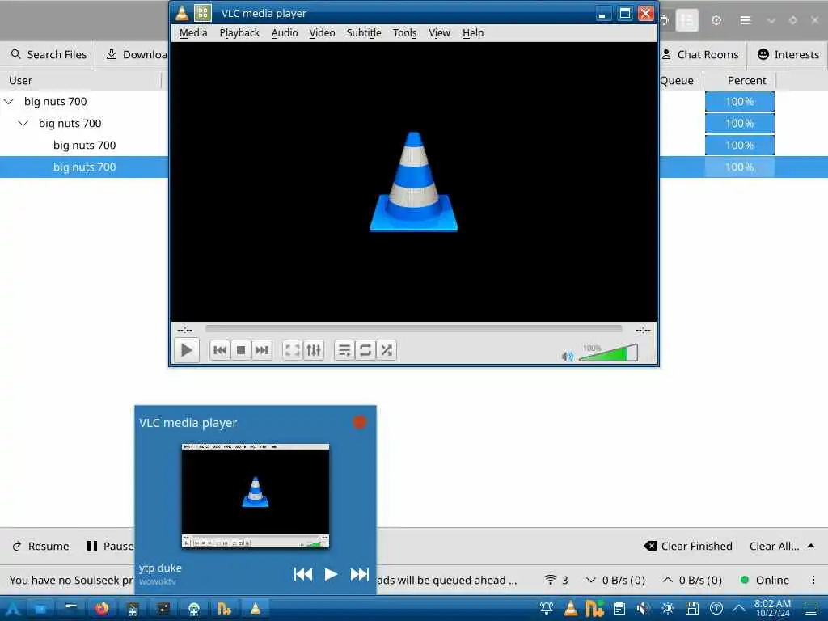Open the three-dot status bar menu in Soulseek
The height and width of the screenshot is (621, 828).
pyautogui.click(x=813, y=580)
